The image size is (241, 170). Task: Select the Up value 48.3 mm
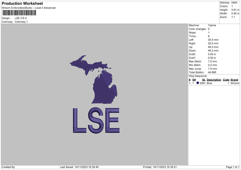[213, 47]
